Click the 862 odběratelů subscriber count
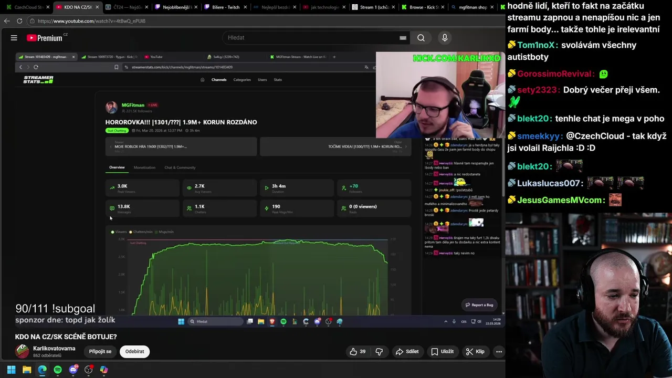The image size is (672, 378). tap(47, 356)
